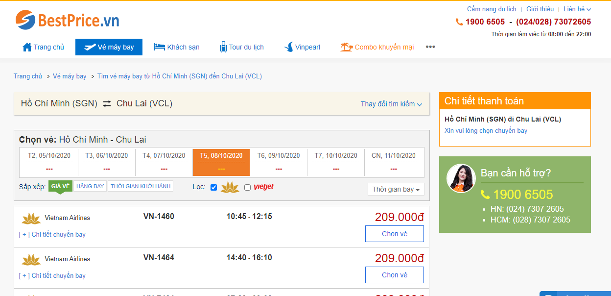Check the Vietjet filter checkbox

(x=247, y=187)
